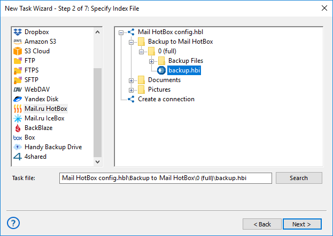Click the FTP folder icon

[18, 61]
